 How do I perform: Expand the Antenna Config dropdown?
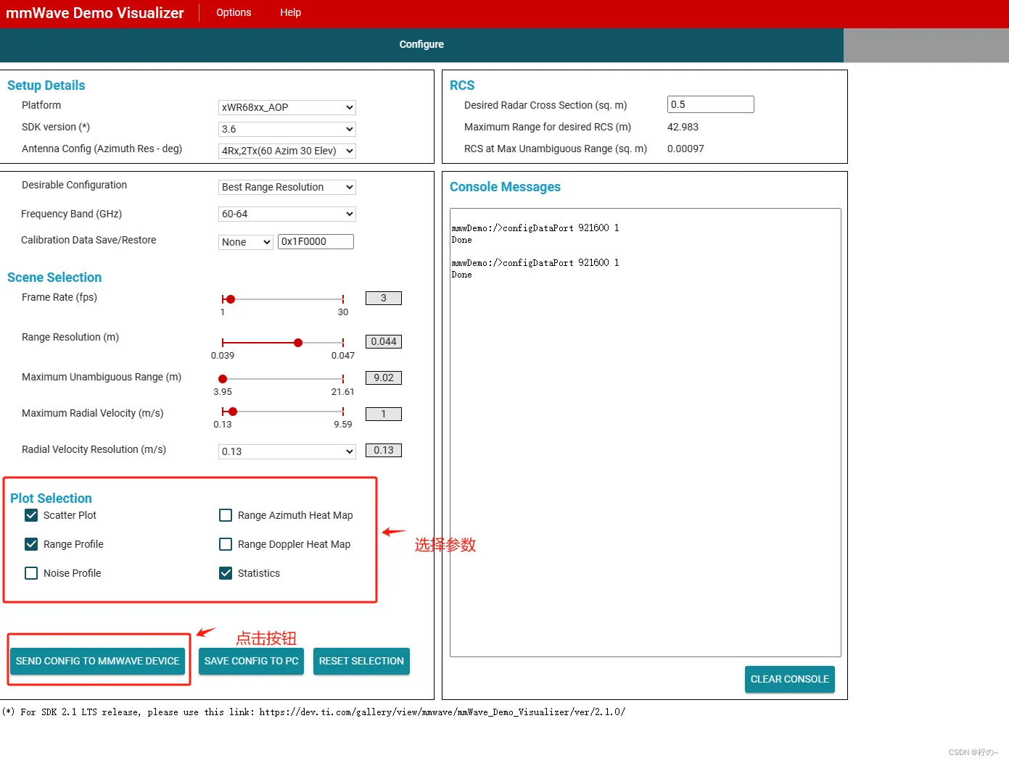[x=287, y=151]
